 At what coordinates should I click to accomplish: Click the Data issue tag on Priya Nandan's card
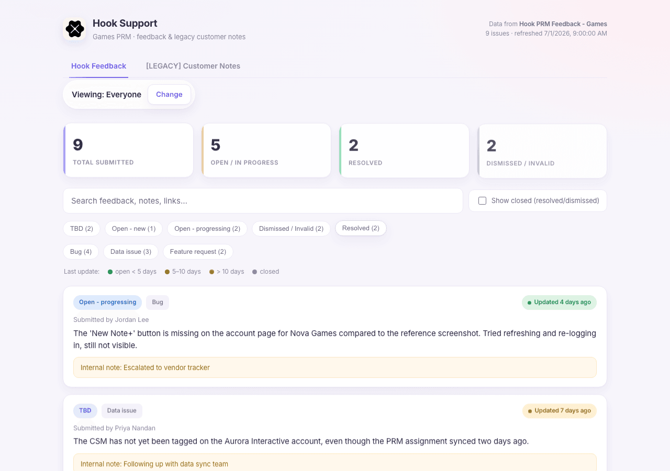point(122,411)
